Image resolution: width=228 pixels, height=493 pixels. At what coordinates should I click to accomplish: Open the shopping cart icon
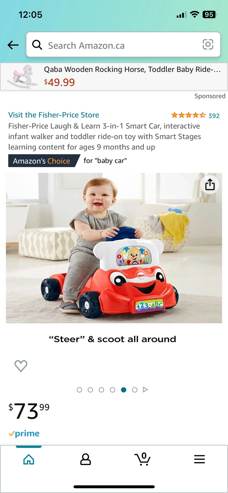142,459
